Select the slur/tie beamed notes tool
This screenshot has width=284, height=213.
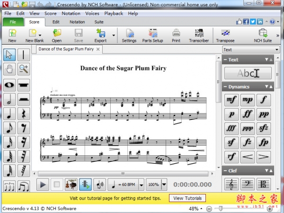point(24,186)
